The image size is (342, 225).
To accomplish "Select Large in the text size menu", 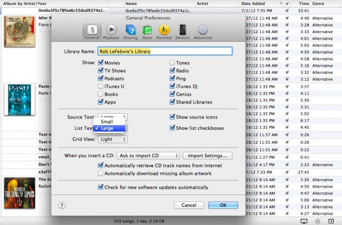I will [106, 128].
